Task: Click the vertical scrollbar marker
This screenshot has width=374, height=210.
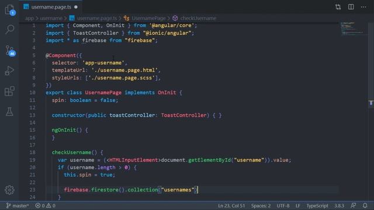Action: (x=371, y=103)
